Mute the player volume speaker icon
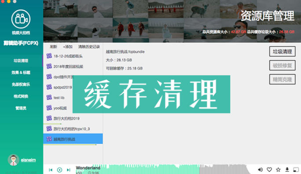The image size is (301, 174). pyautogui.click(x=261, y=170)
